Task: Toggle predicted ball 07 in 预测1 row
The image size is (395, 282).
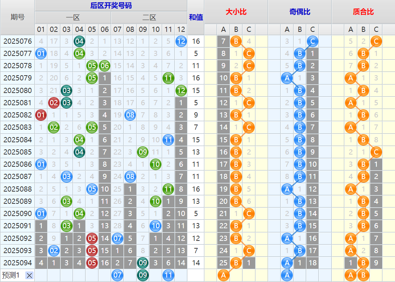Action: 117,275
